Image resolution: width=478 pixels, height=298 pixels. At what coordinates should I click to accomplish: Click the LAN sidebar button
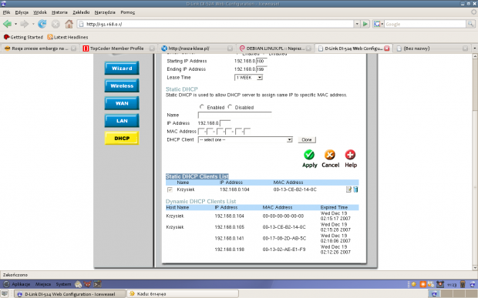(122, 121)
